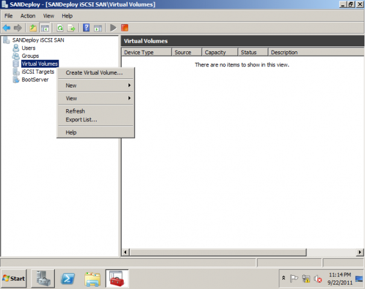Sort by the Device Type column header

[x=147, y=52]
